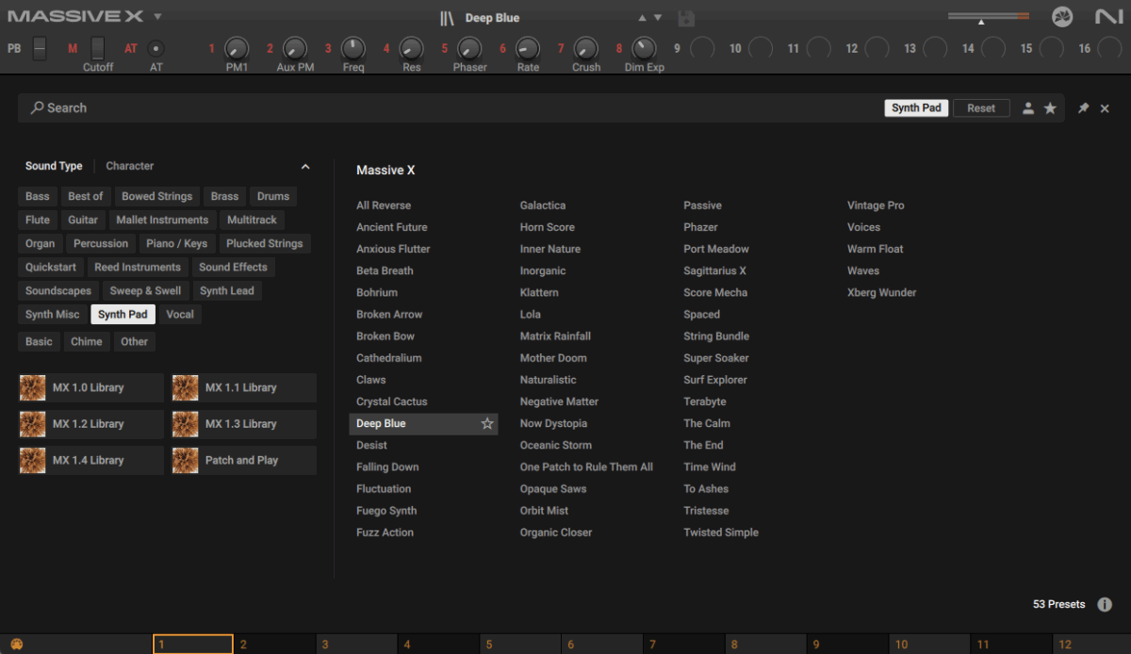Click the Res macro knob
This screenshot has width=1131, height=654.
pos(412,48)
